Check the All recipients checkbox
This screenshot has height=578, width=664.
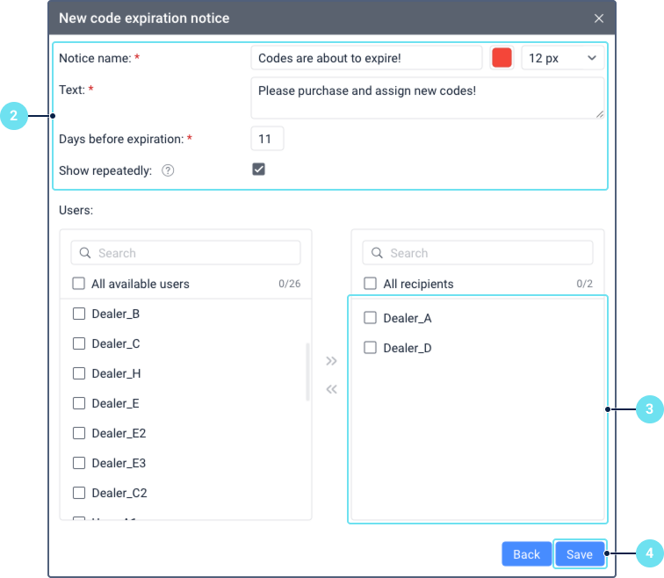(x=371, y=284)
